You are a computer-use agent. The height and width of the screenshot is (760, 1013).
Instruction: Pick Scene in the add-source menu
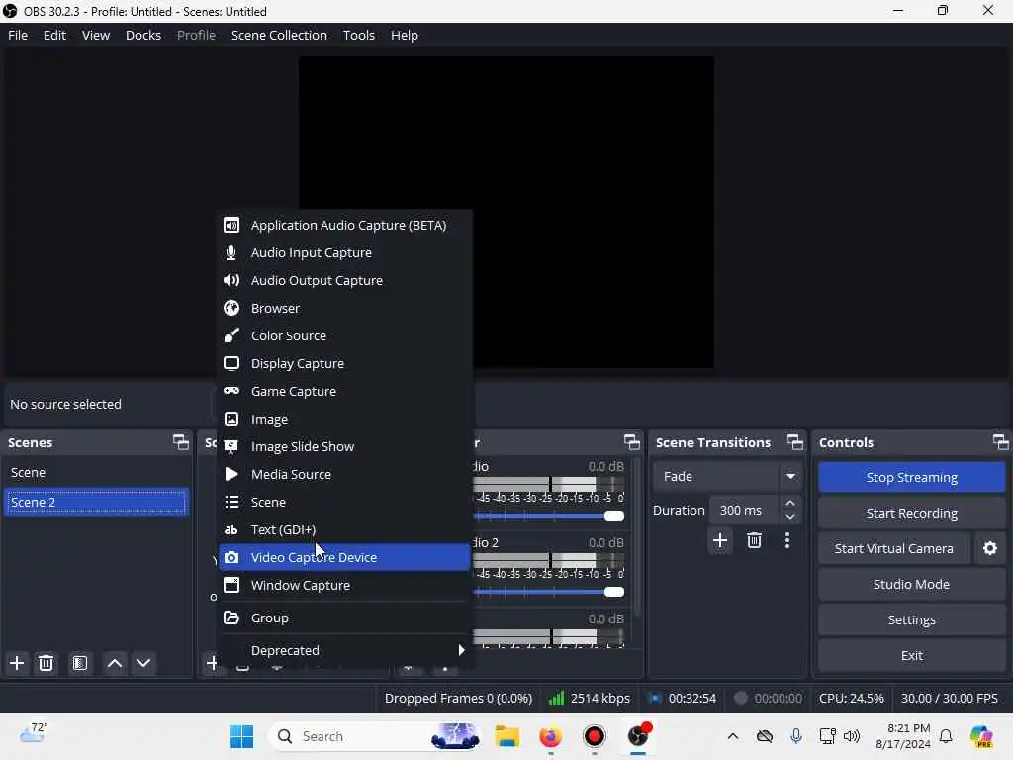point(344,502)
